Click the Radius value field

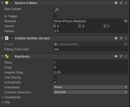pyautogui.click(x=91, y=31)
